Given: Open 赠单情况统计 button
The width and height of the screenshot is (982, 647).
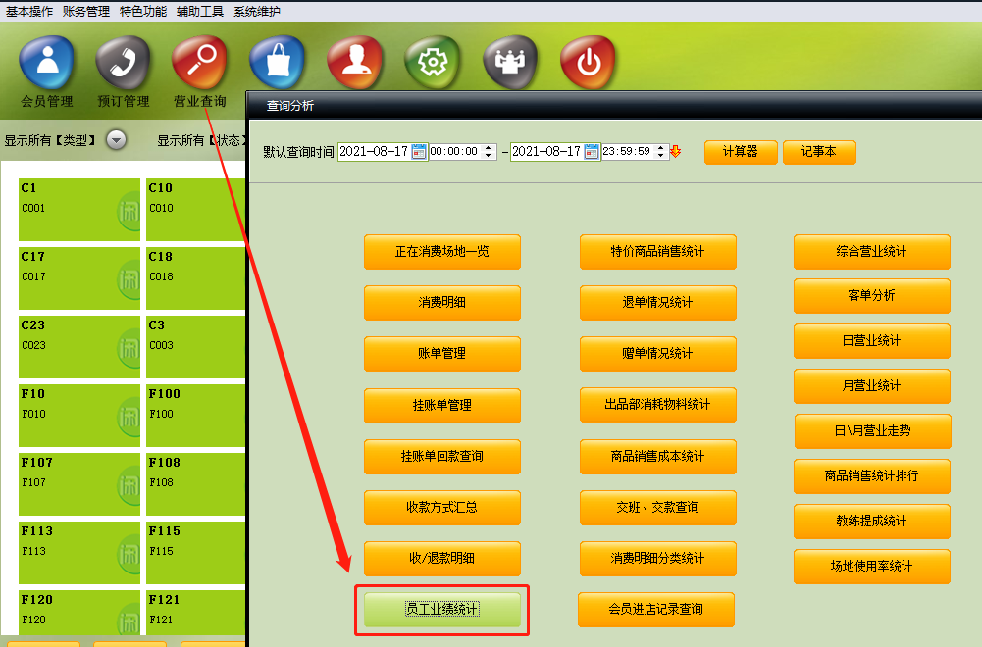Looking at the screenshot, I should (x=657, y=354).
